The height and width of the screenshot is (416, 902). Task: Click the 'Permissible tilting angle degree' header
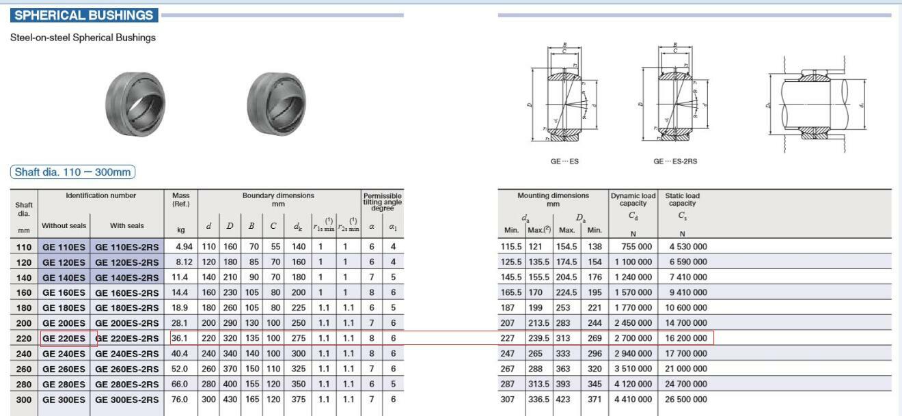[383, 202]
